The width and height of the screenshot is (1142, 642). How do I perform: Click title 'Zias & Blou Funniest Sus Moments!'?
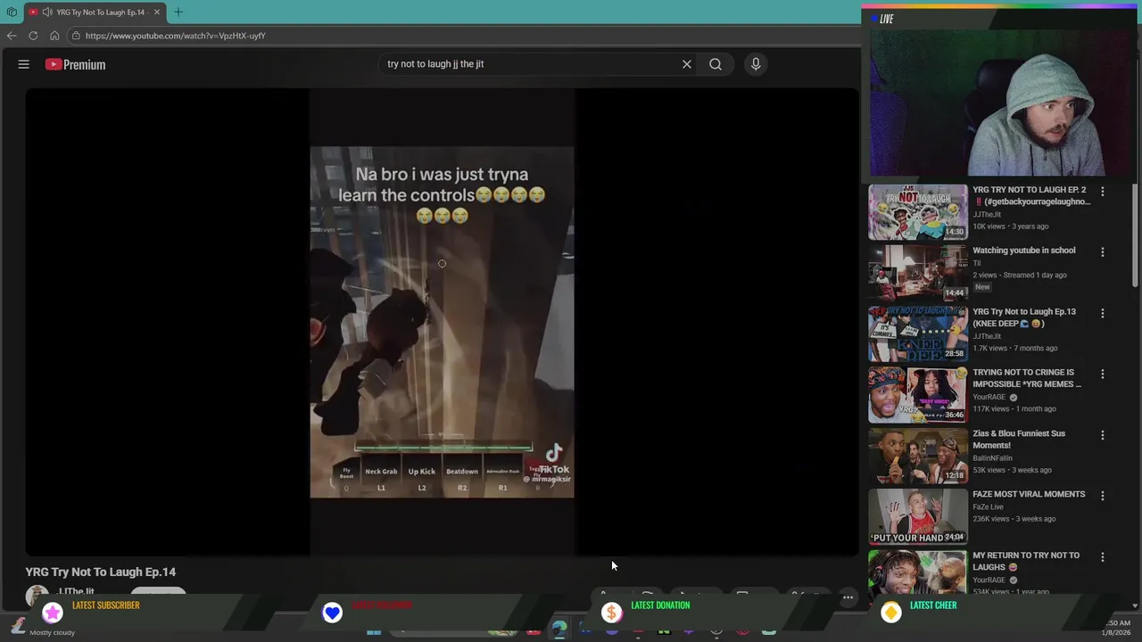point(1019,439)
